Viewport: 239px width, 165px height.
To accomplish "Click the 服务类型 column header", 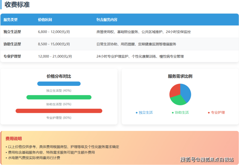I will click(x=11, y=20).
